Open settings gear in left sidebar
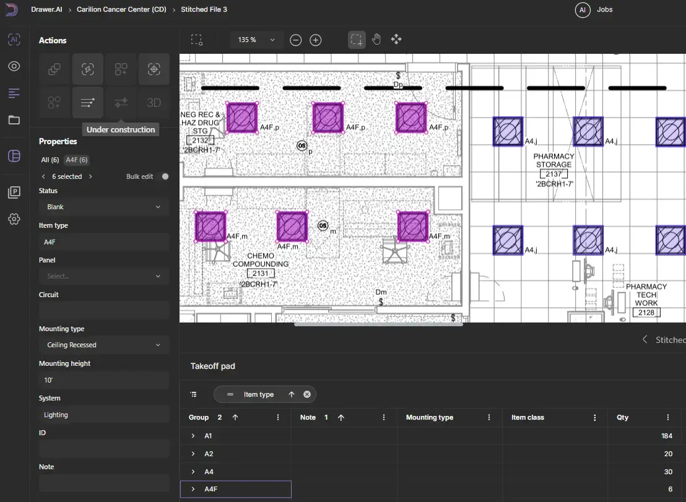The width and height of the screenshot is (686, 502). pos(14,219)
